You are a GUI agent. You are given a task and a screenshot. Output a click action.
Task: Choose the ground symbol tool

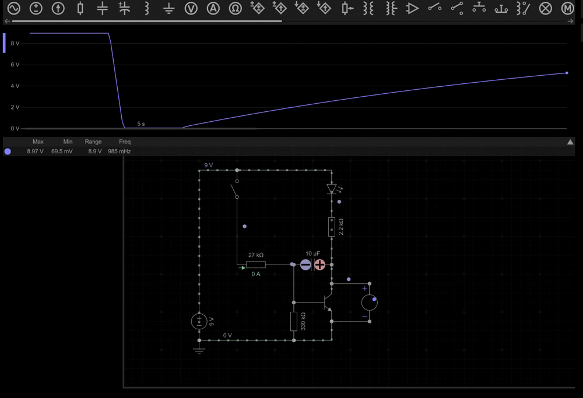[x=168, y=8]
